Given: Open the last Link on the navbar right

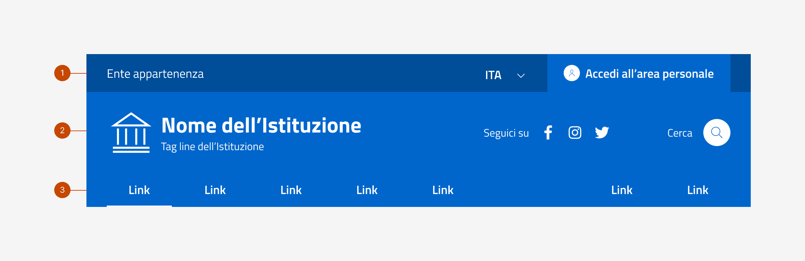Looking at the screenshot, I should pos(698,190).
